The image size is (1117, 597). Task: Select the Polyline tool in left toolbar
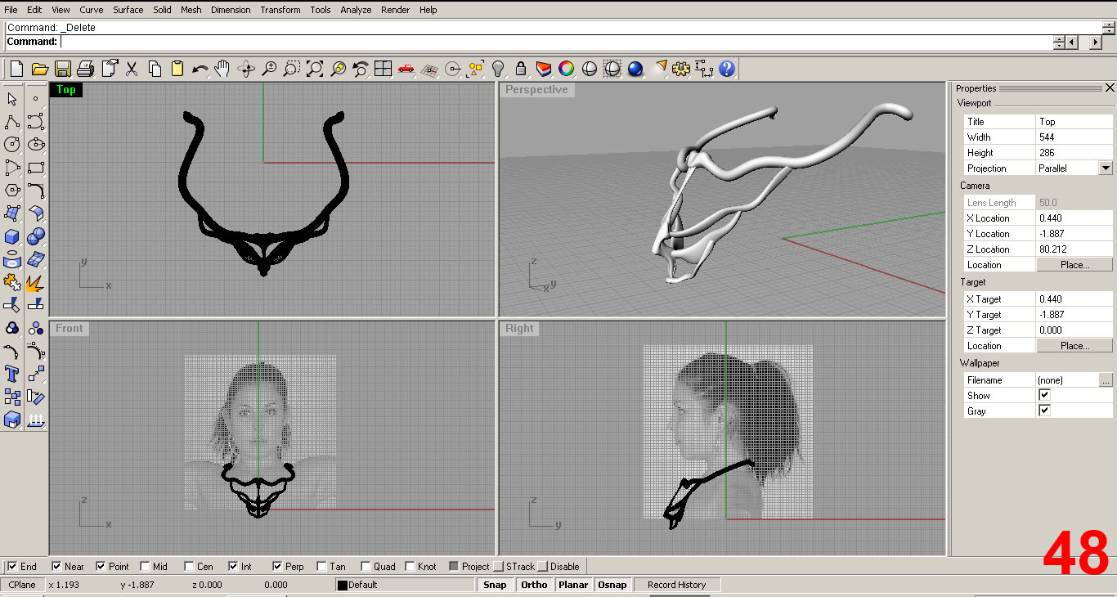(12, 122)
